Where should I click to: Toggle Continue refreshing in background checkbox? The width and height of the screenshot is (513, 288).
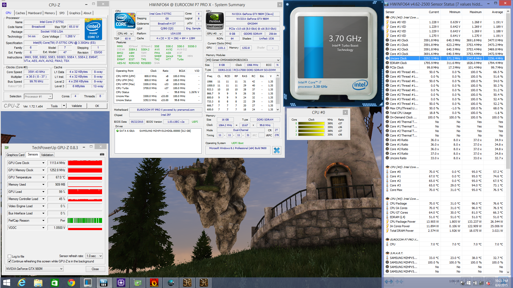click(x=10, y=261)
